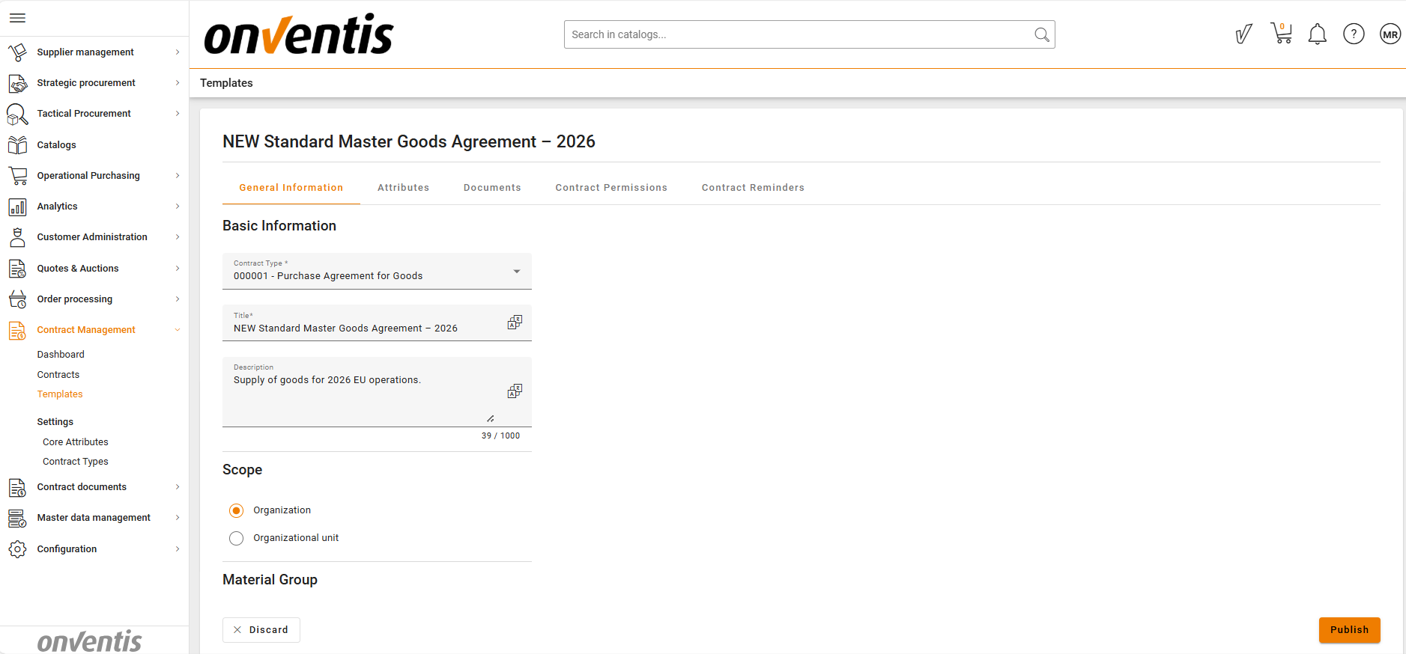This screenshot has height=654, width=1406.
Task: Open the MR user profile avatar
Action: 1390,34
